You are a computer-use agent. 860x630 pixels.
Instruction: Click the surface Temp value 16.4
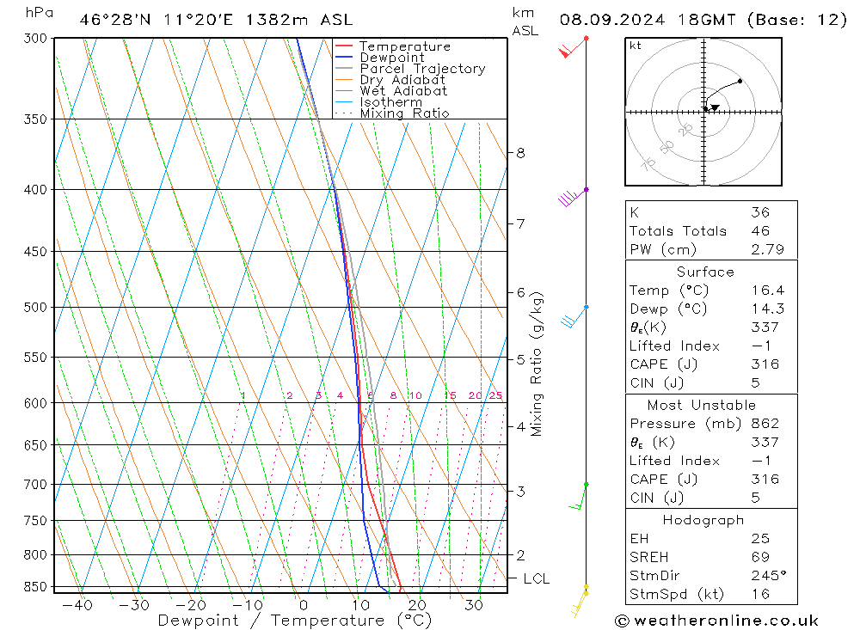point(767,290)
